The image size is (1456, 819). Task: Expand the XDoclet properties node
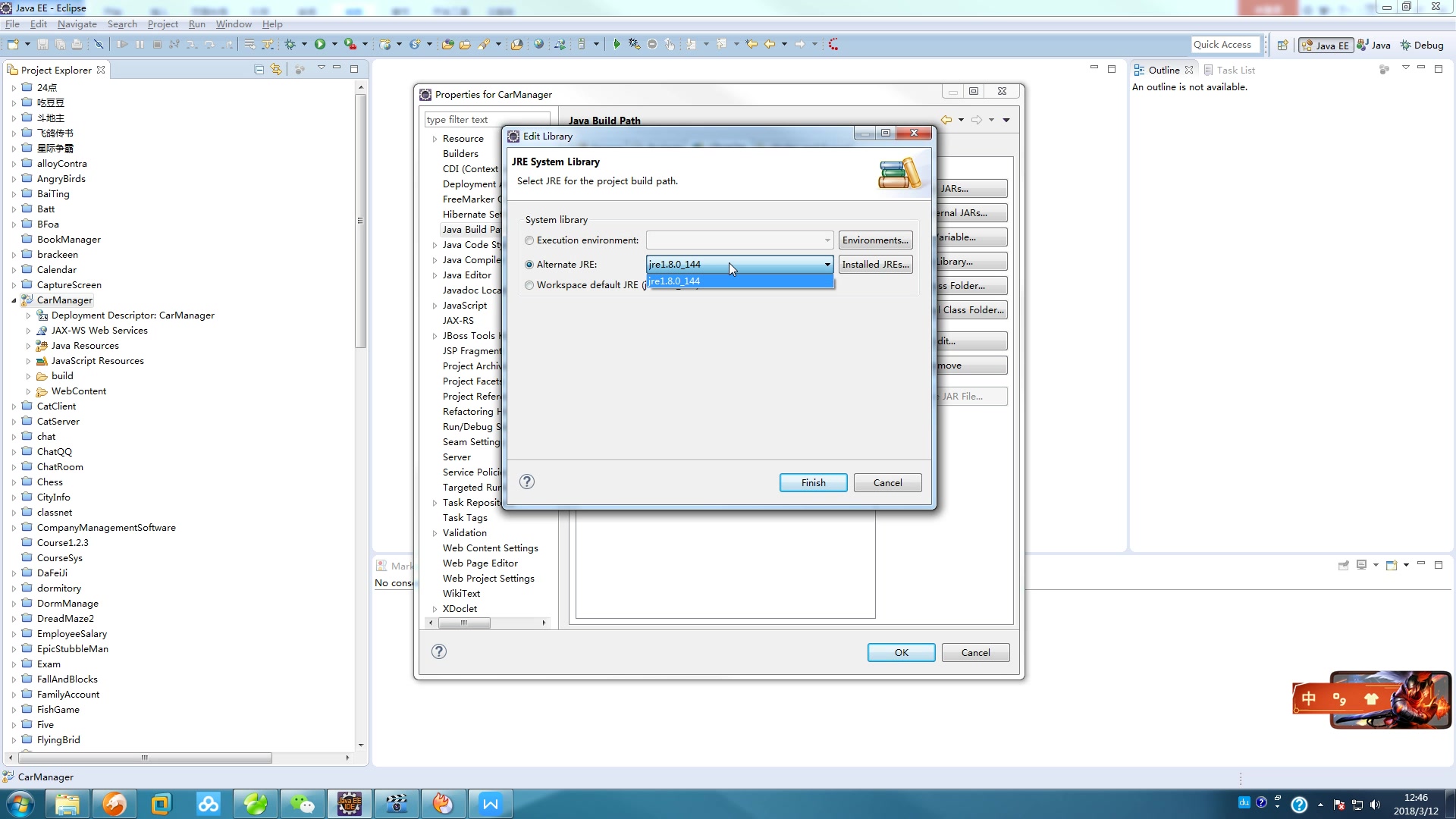(435, 609)
